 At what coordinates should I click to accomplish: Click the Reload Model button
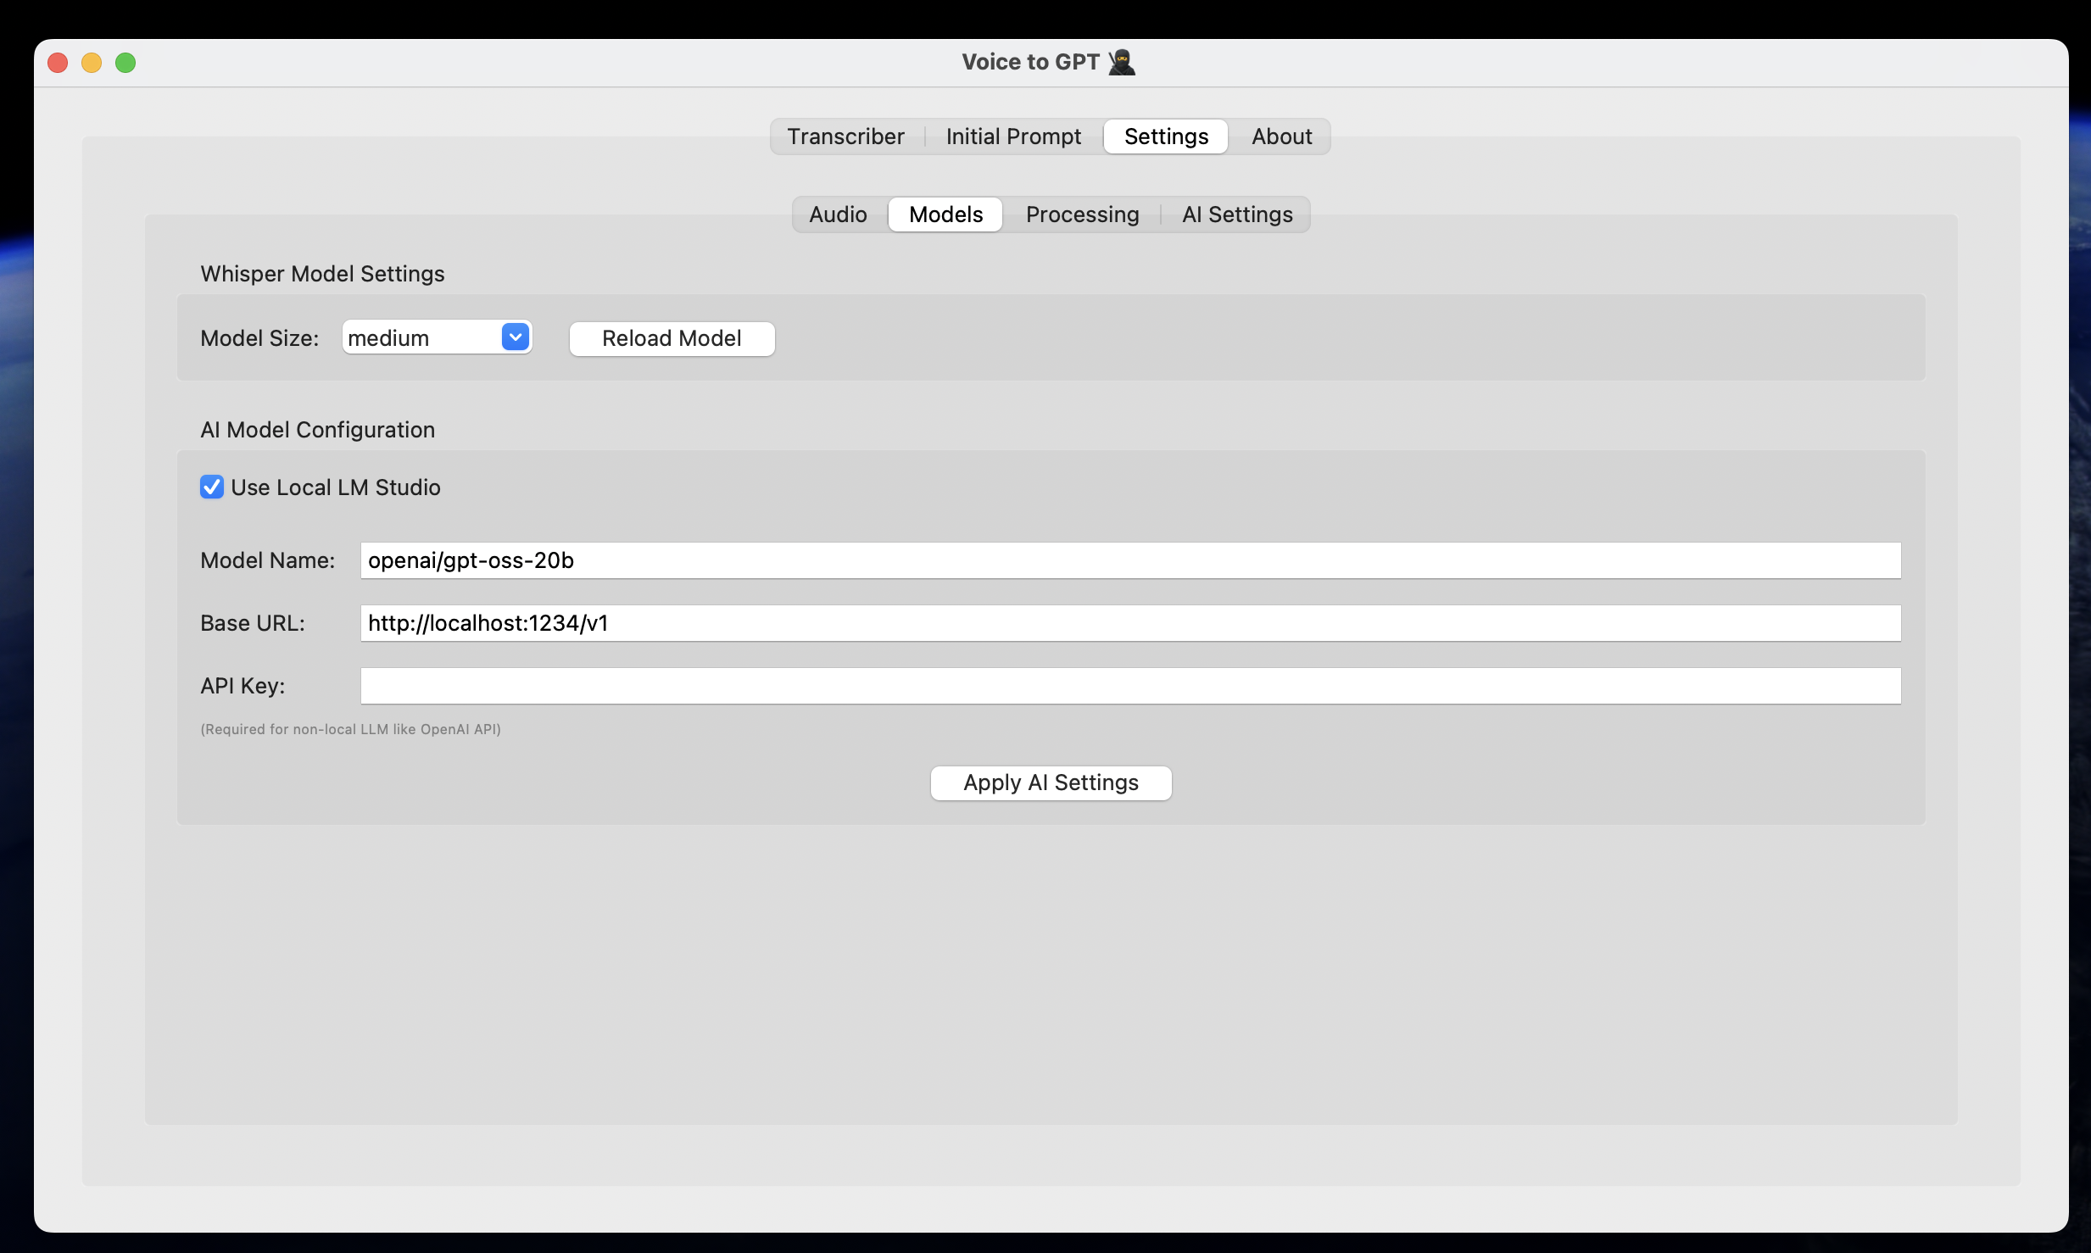tap(671, 338)
